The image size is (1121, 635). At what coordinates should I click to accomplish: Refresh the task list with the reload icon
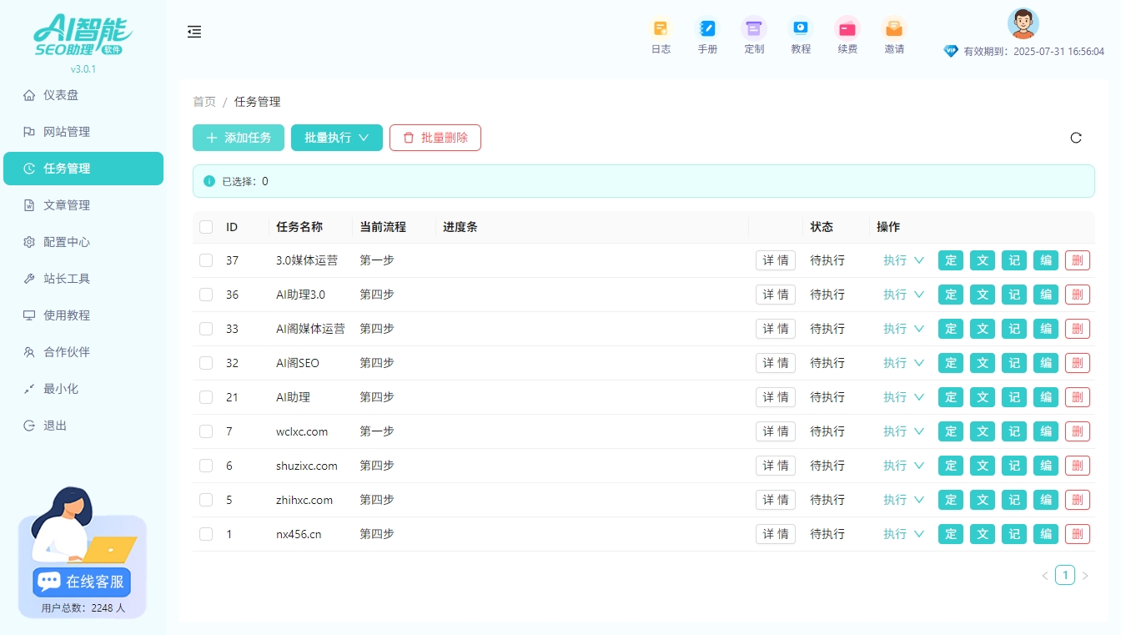1076,138
